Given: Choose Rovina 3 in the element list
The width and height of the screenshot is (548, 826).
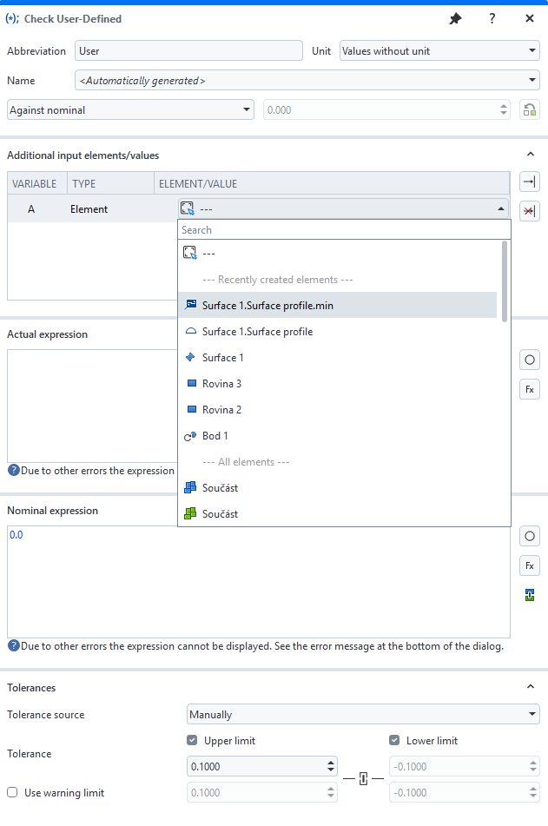Looking at the screenshot, I should click(x=221, y=384).
